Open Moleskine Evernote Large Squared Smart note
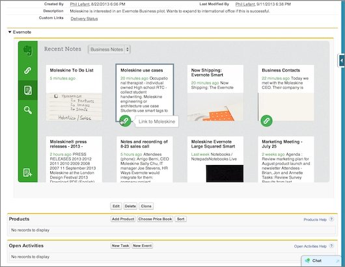 pos(215,159)
